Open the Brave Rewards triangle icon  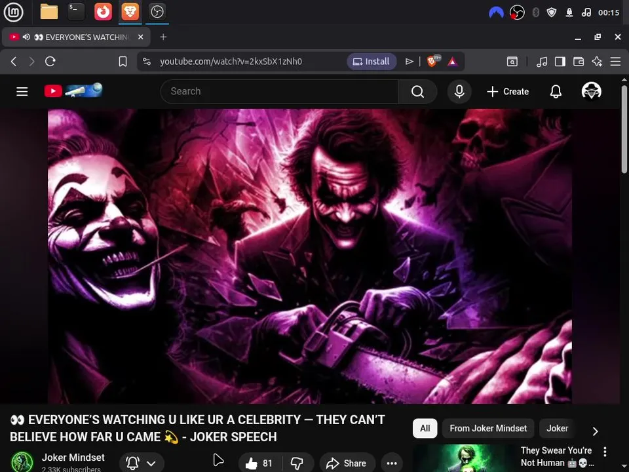[x=453, y=62]
